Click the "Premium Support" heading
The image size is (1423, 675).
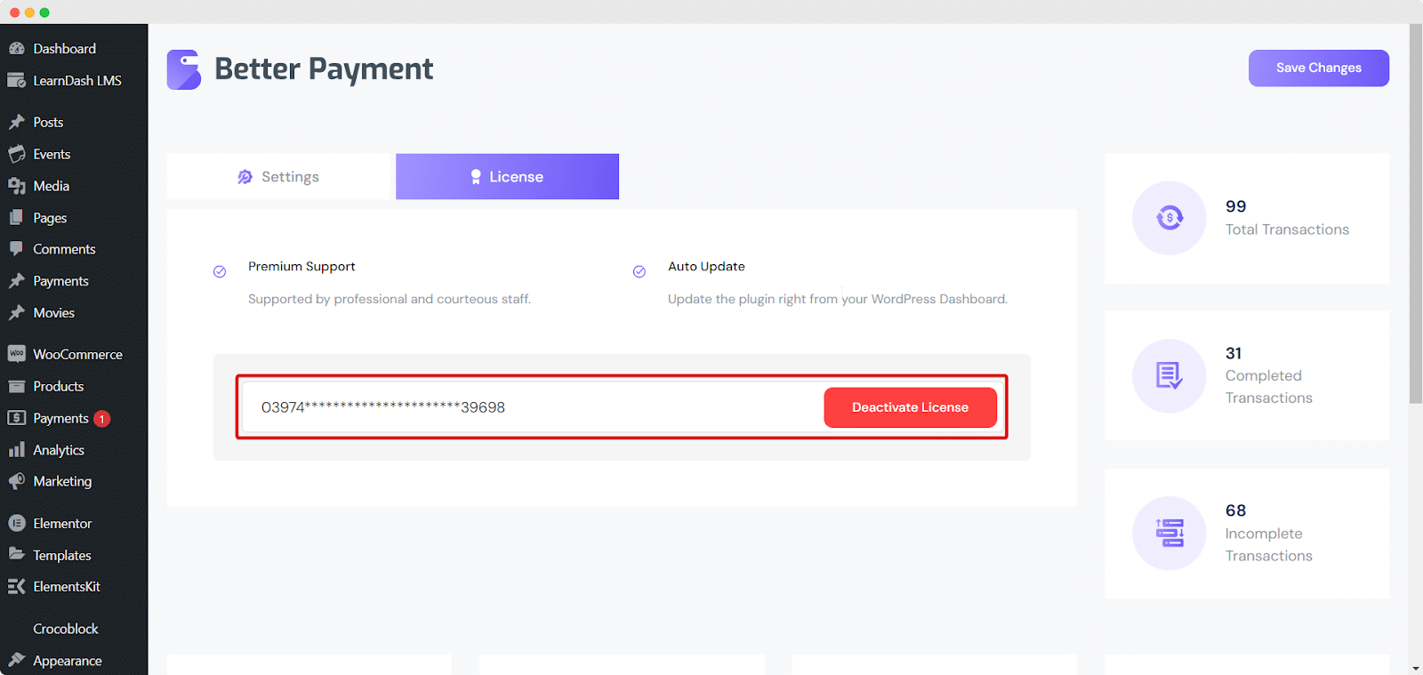coord(301,266)
